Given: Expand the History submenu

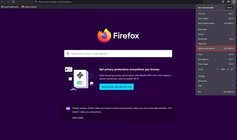Looking at the screenshot, I should pos(216,34).
